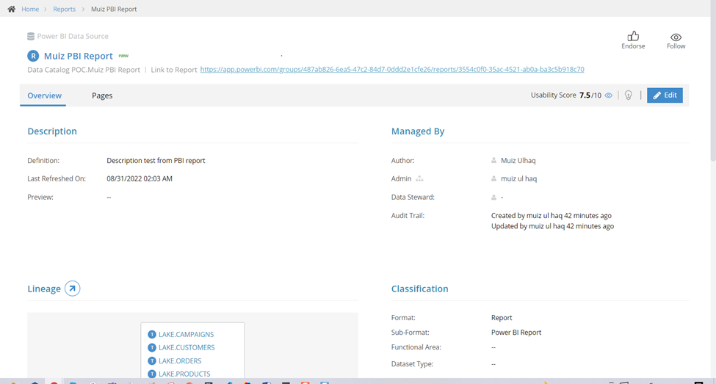Select the Last Refreshed On label

coord(57,178)
